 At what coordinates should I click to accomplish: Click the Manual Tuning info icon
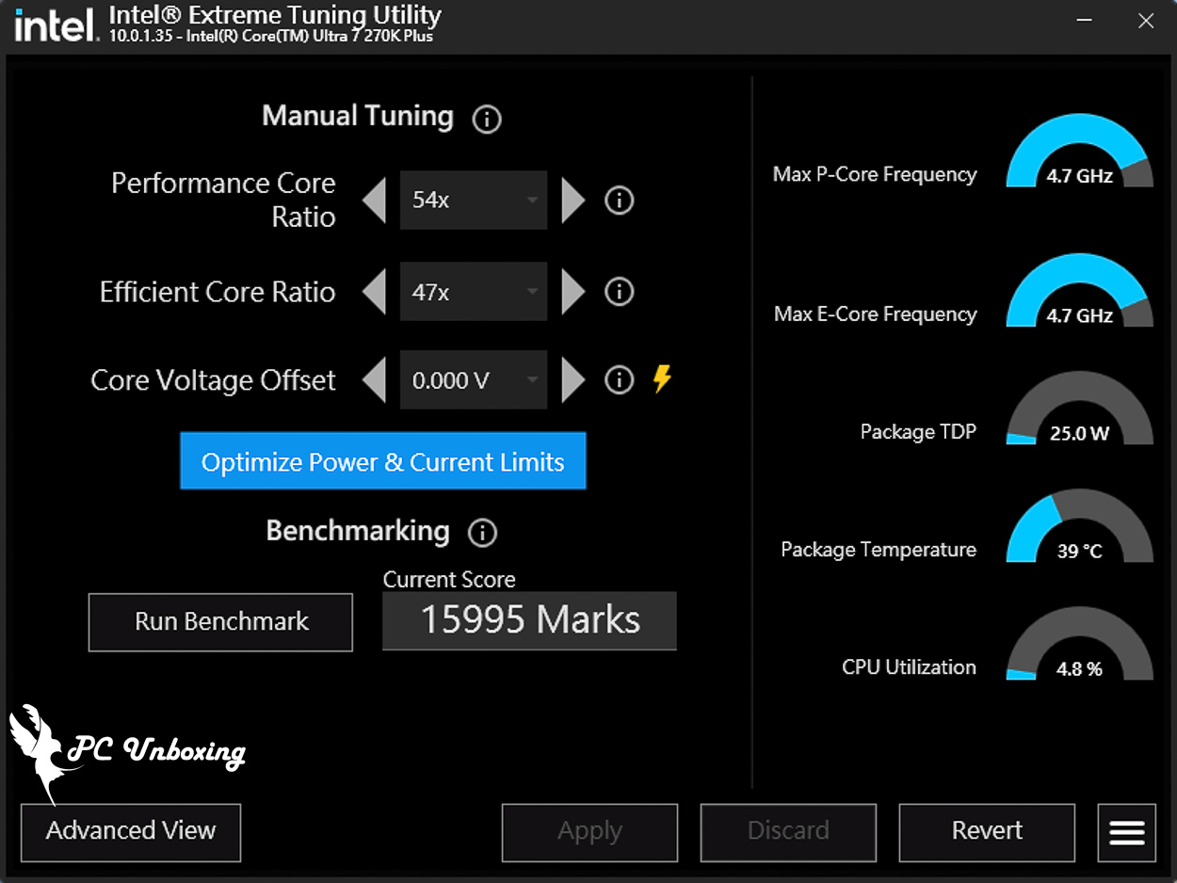(487, 120)
